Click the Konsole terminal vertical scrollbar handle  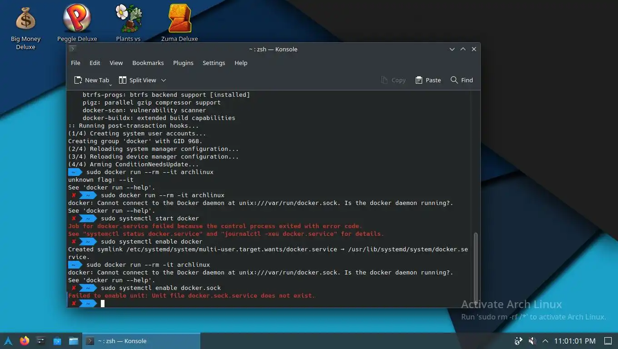(476, 268)
